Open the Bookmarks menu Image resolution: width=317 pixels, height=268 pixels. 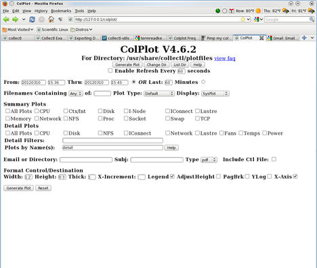(x=61, y=11)
